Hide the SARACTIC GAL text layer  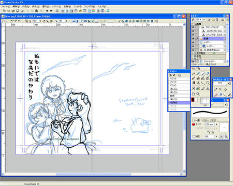[193, 31]
